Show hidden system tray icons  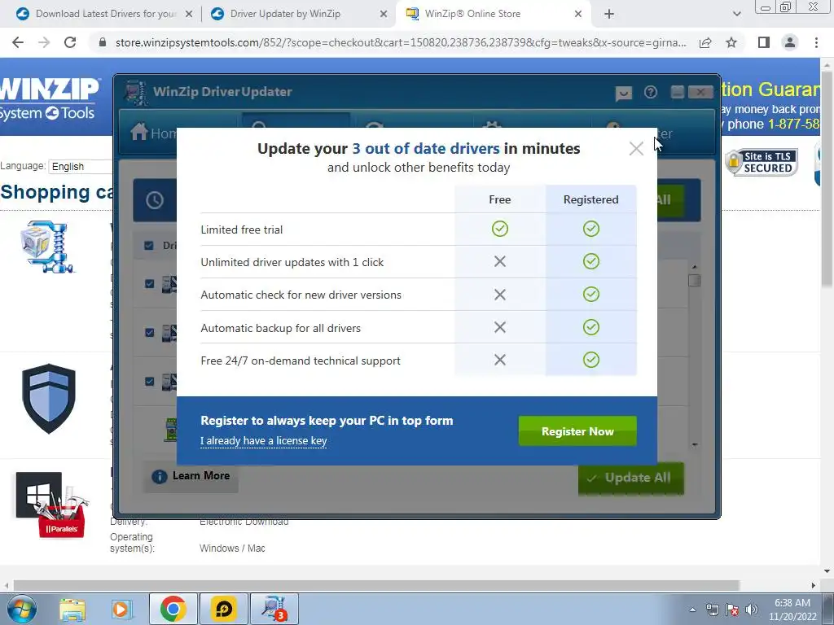[x=692, y=610]
